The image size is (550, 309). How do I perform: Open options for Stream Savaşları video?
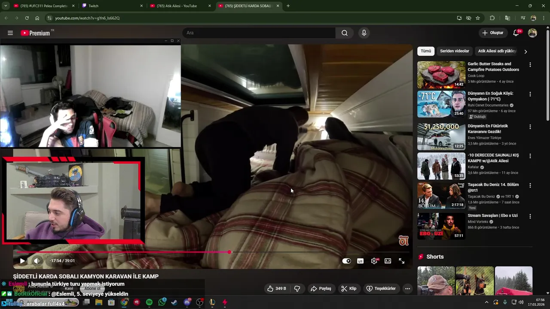(x=530, y=216)
